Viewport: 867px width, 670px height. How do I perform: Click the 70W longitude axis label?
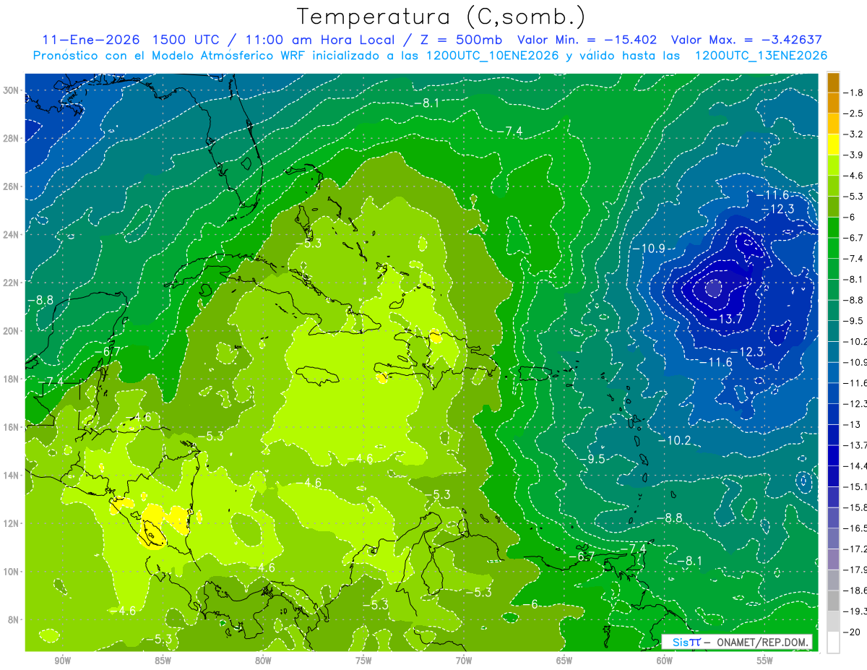tap(464, 661)
